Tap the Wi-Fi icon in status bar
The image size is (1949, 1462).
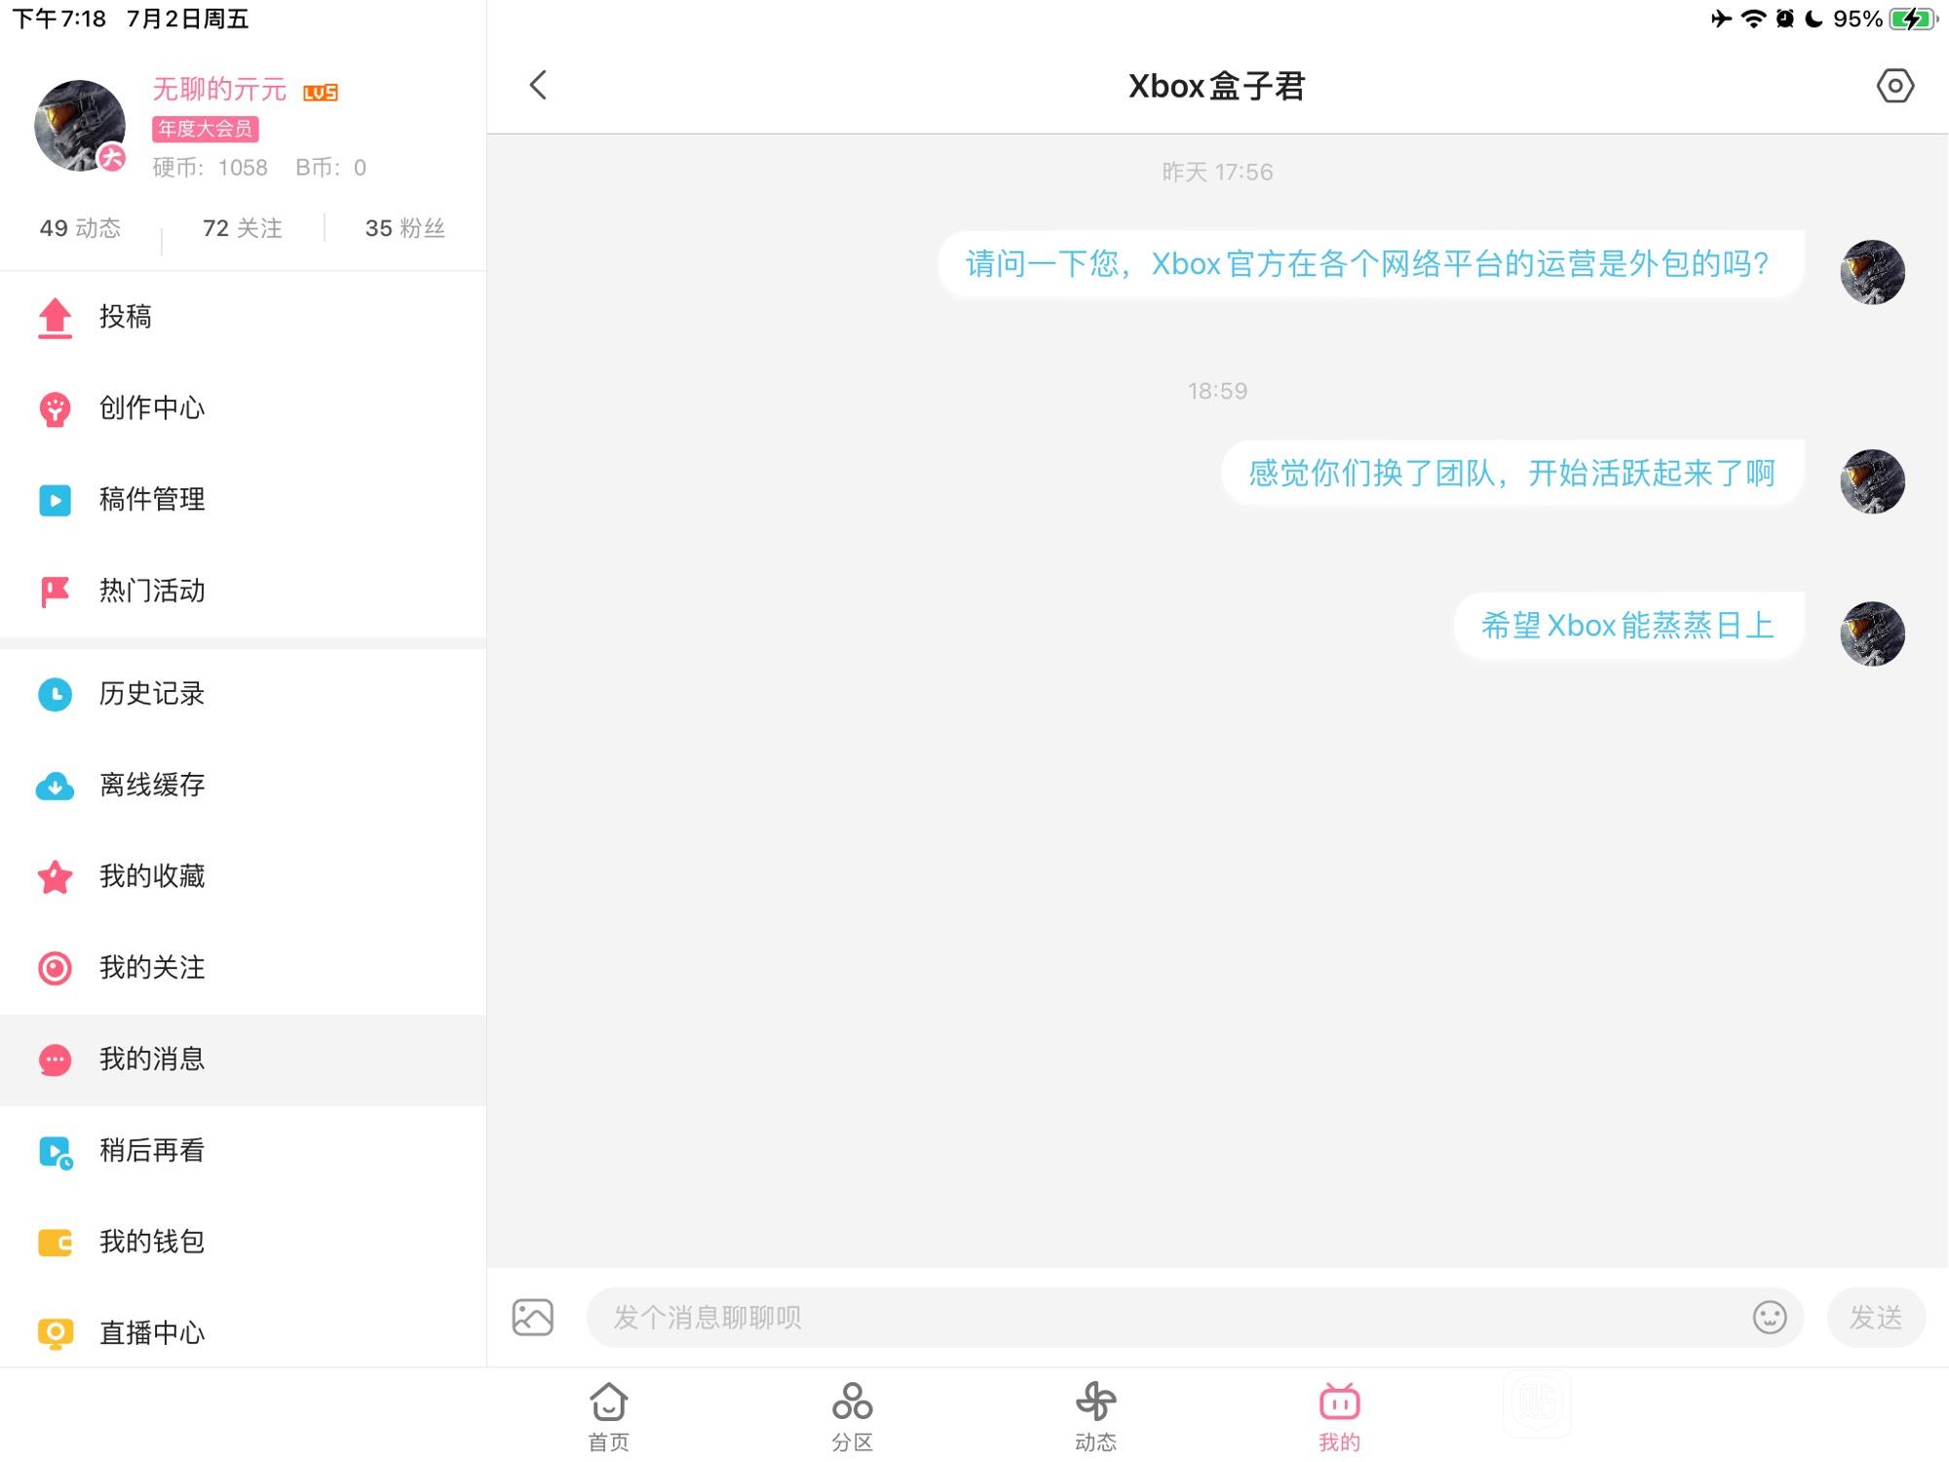1753,19
